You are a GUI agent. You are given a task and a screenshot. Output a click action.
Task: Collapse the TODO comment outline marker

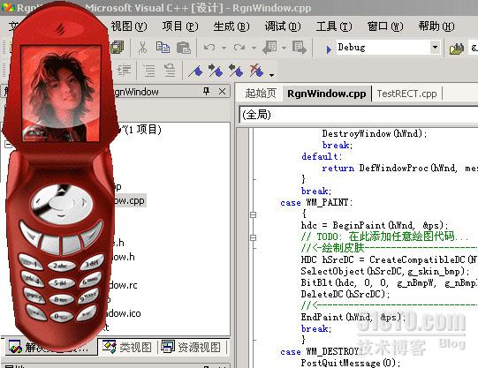[x=253, y=237]
